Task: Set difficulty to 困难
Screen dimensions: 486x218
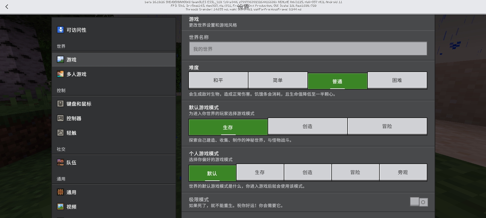Action: [x=397, y=81]
